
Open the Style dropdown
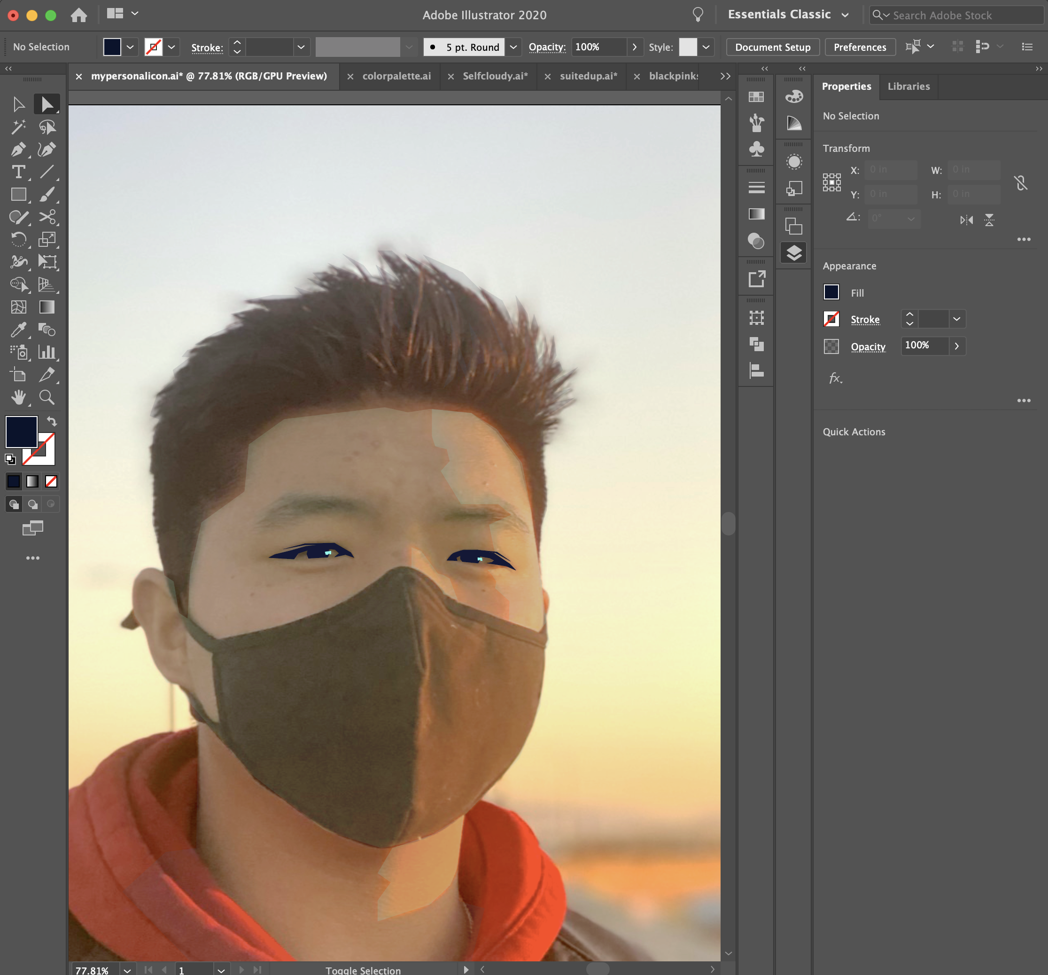[x=706, y=47]
